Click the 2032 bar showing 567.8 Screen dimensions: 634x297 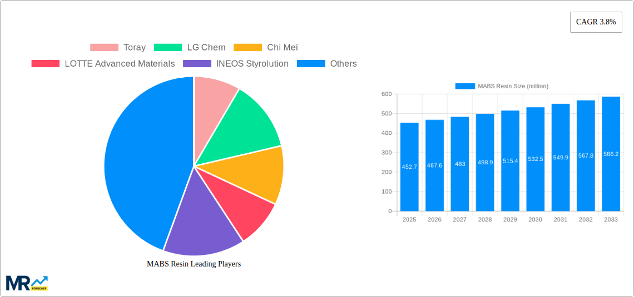click(586, 156)
